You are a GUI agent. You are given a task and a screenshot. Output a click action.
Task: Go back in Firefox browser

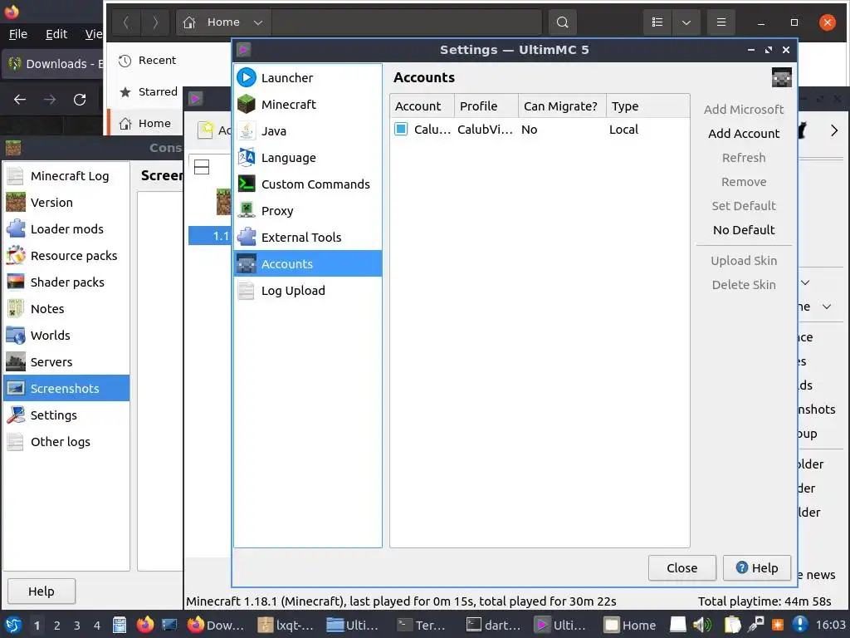(20, 100)
